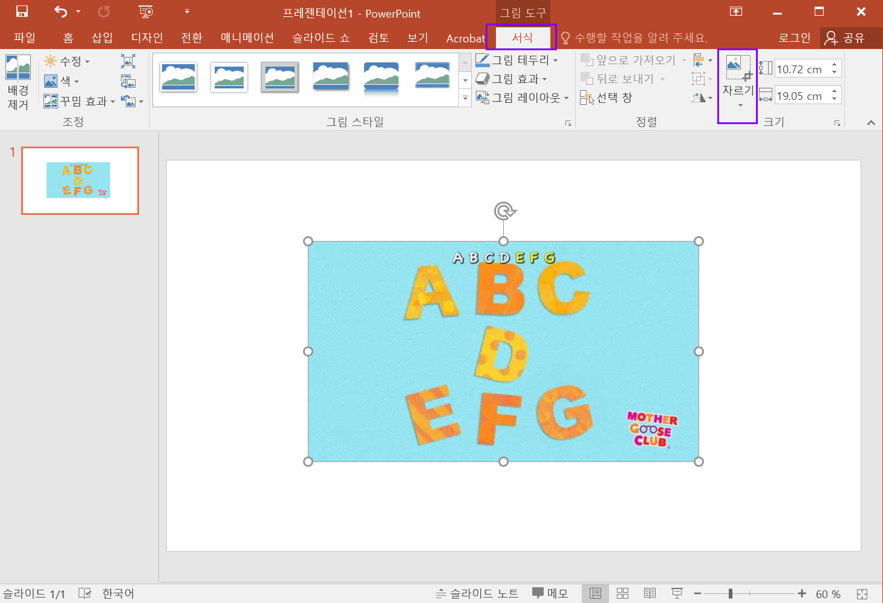The height and width of the screenshot is (603, 883).
Task: Start the slideshow from the beginning
Action: tap(146, 12)
